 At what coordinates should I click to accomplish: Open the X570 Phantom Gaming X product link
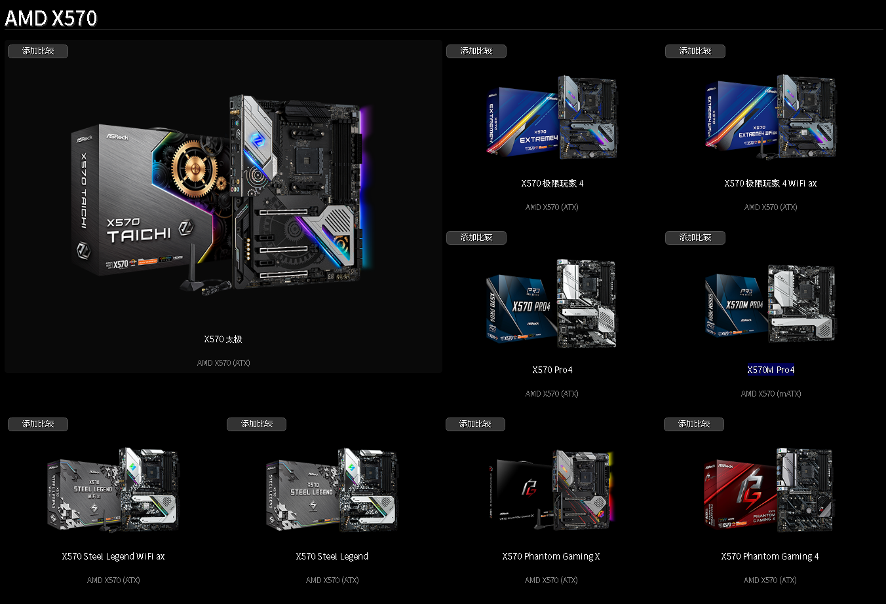550,556
